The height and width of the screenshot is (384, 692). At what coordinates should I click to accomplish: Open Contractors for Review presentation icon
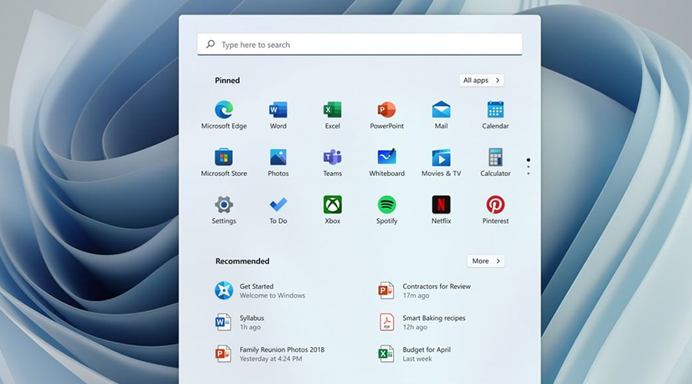(x=386, y=290)
